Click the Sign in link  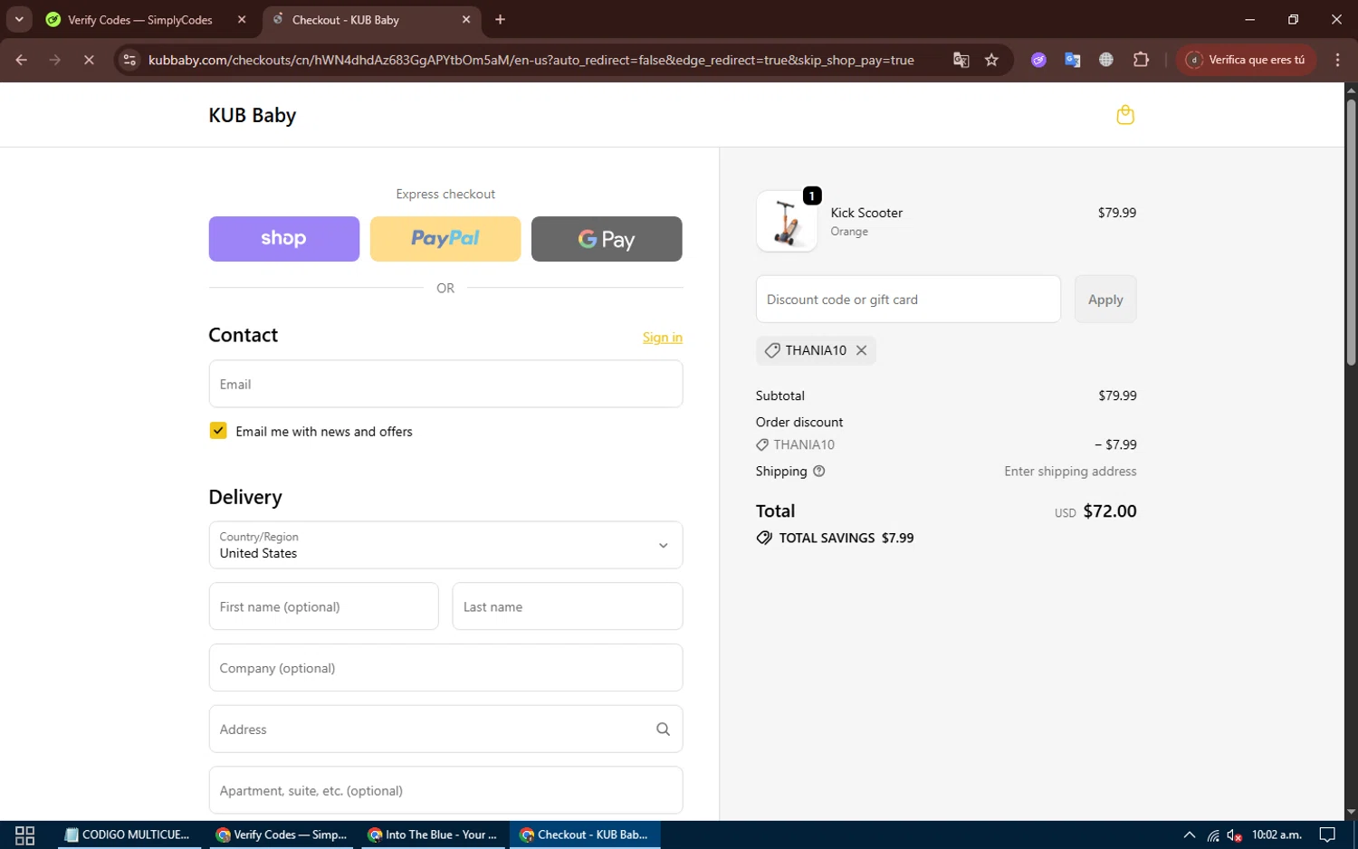663,338
